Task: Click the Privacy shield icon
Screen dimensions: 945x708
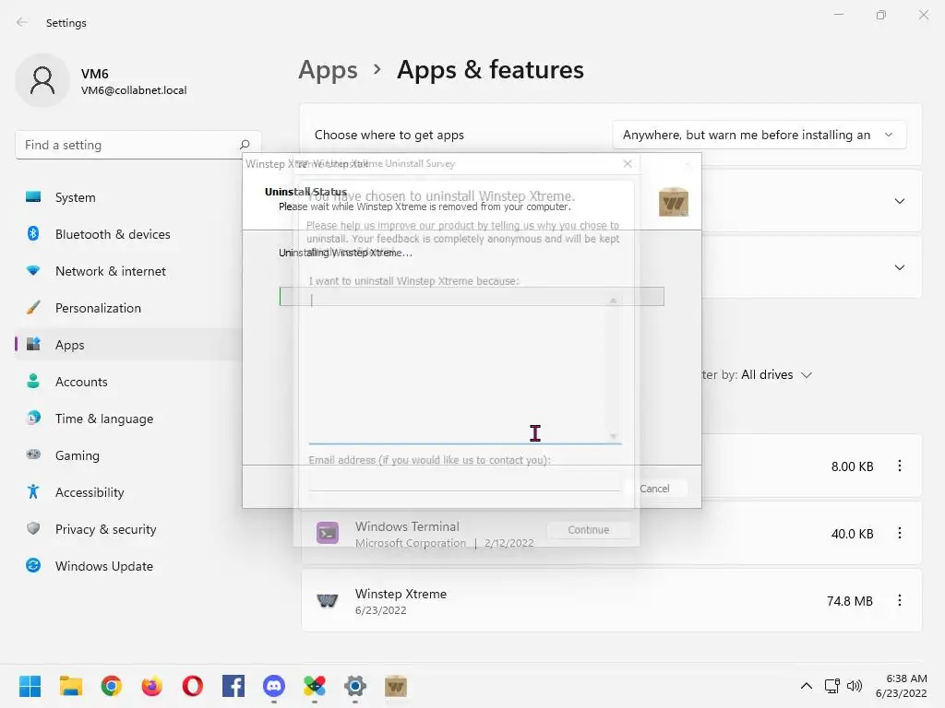Action: pos(33,528)
